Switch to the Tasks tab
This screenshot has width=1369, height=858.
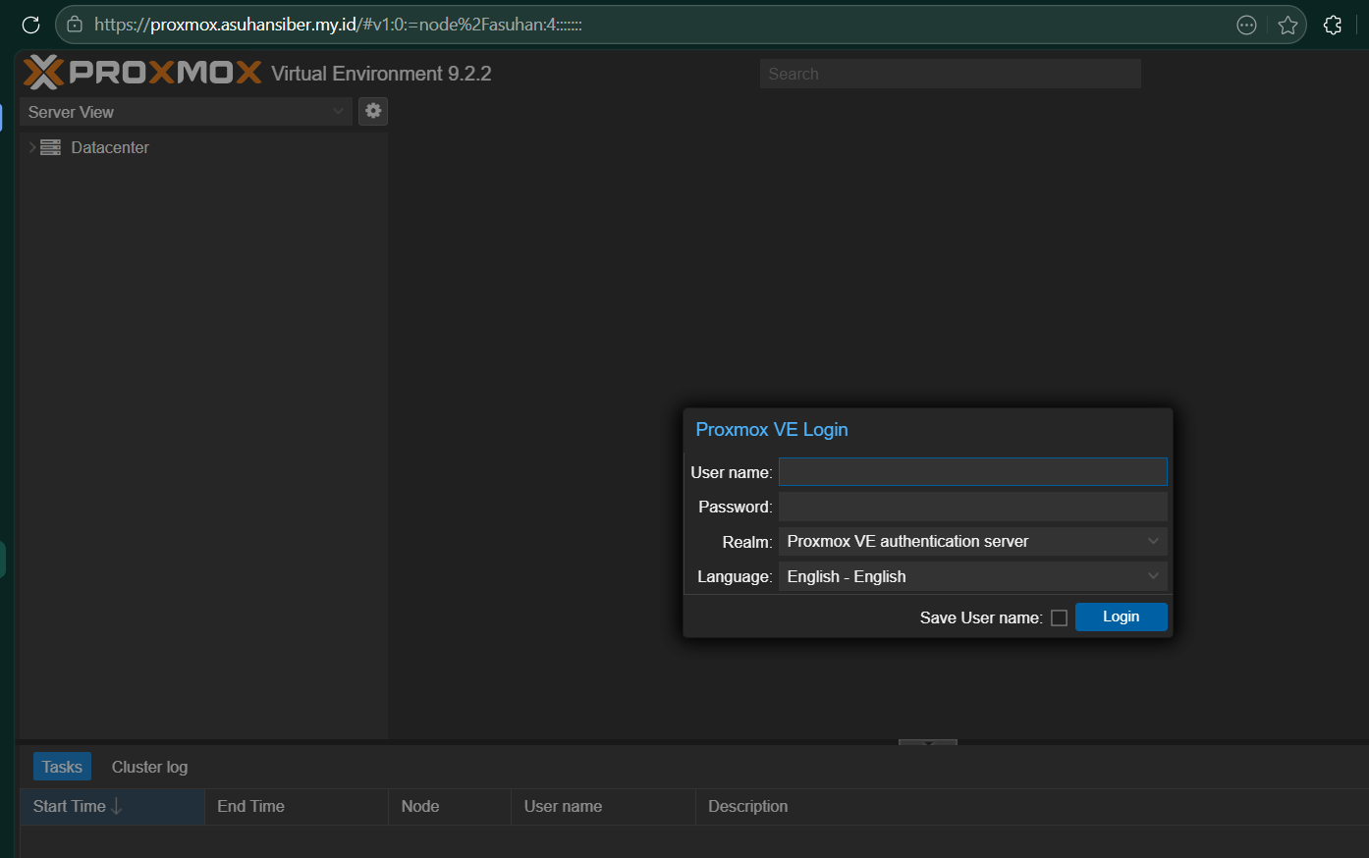click(62, 767)
